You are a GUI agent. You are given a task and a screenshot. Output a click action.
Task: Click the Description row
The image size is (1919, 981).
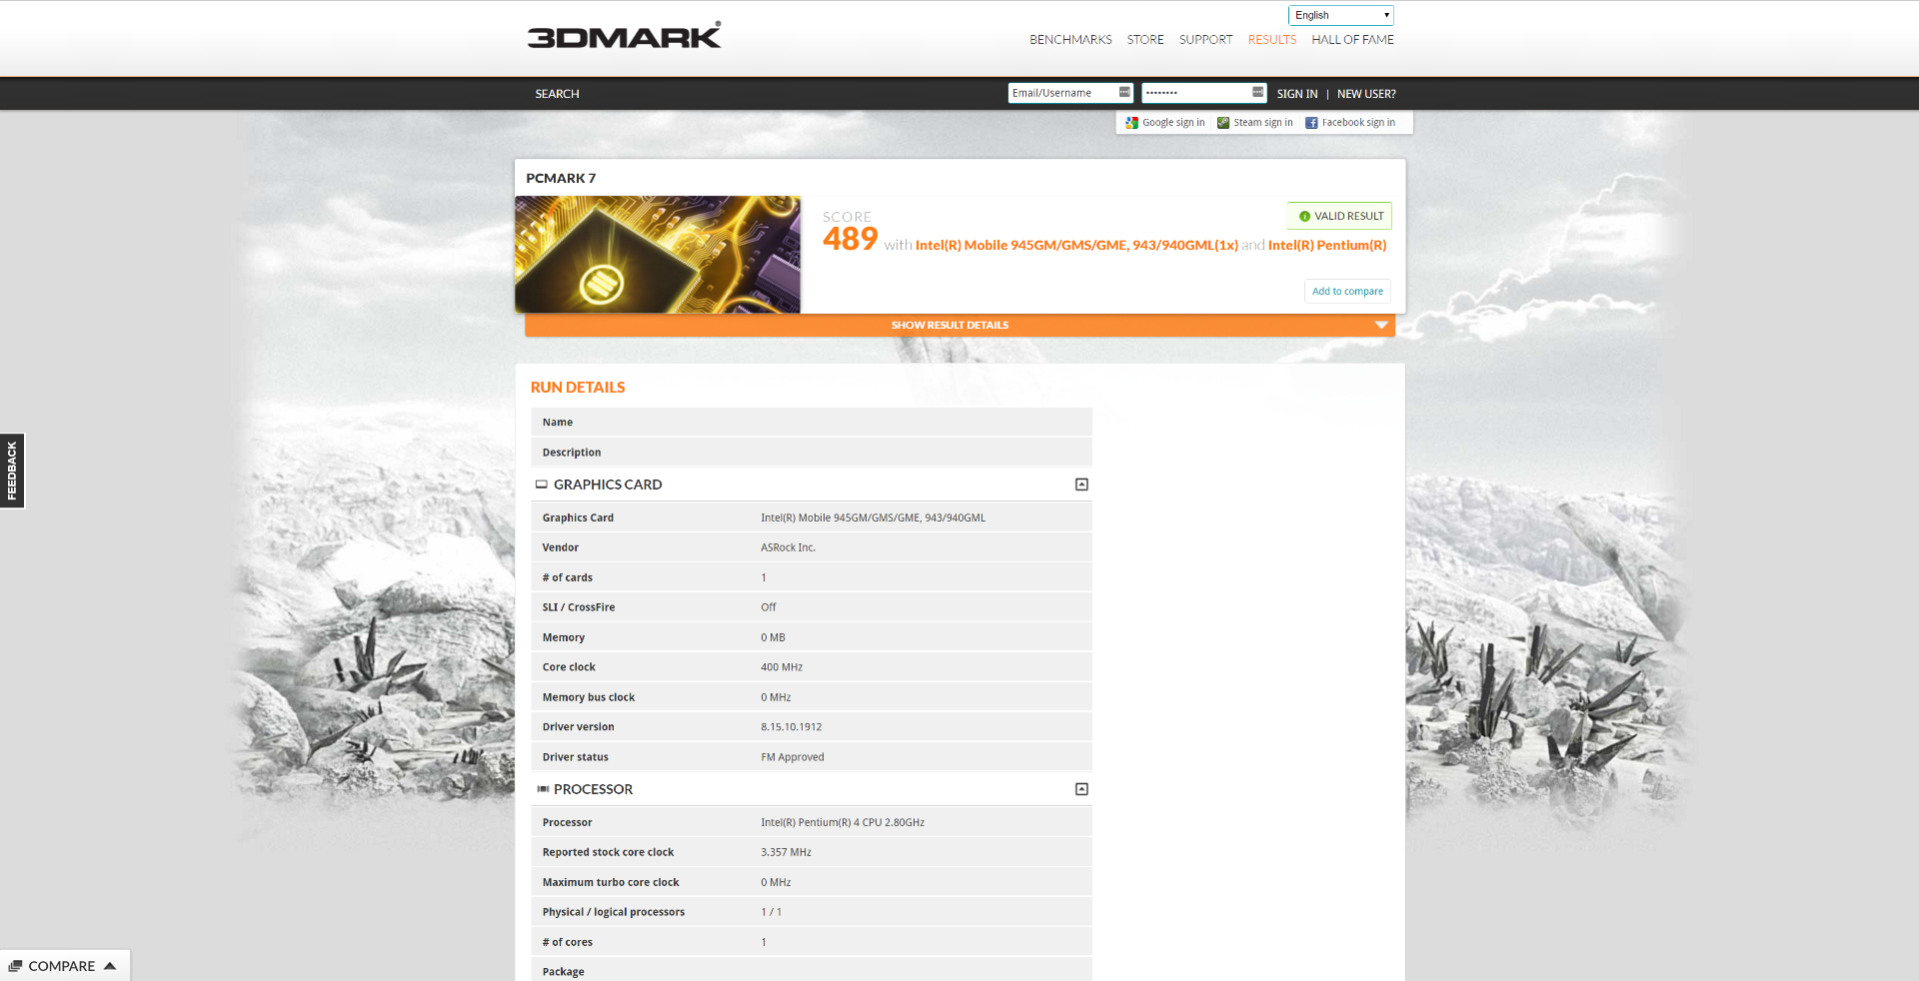click(x=812, y=453)
